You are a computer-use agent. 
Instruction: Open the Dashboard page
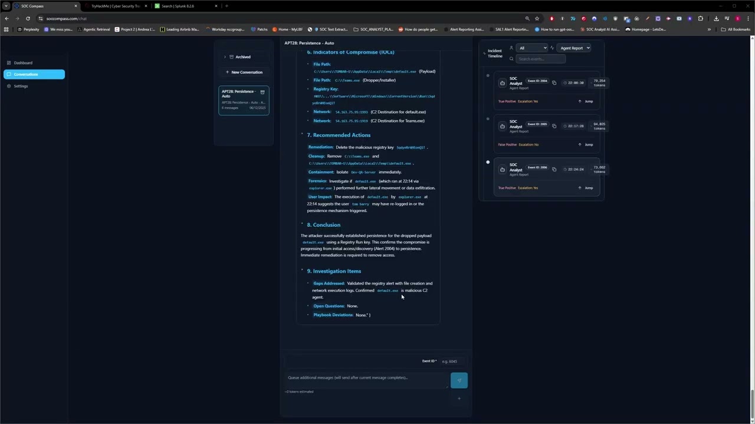click(34, 63)
